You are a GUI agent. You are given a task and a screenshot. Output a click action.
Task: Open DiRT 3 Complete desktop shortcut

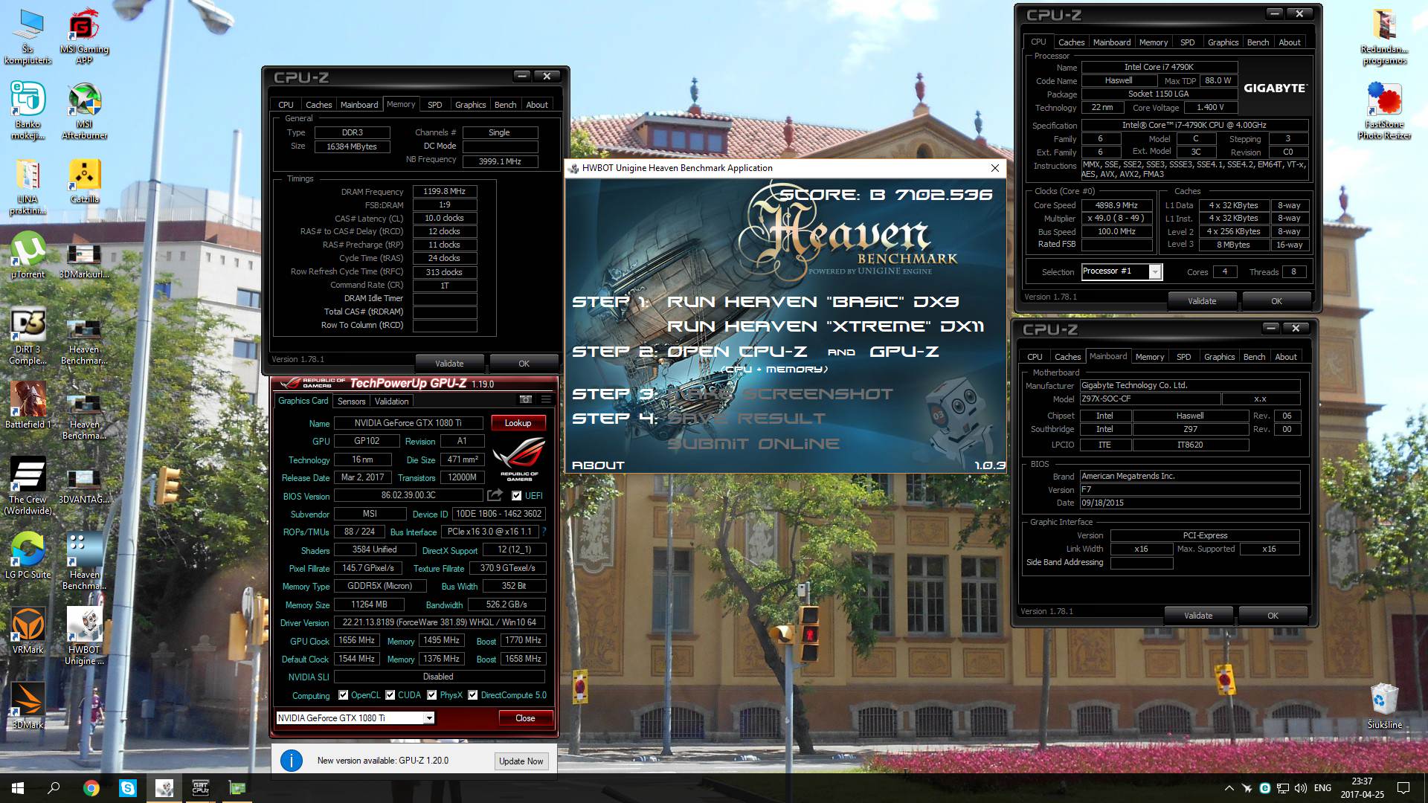[28, 336]
